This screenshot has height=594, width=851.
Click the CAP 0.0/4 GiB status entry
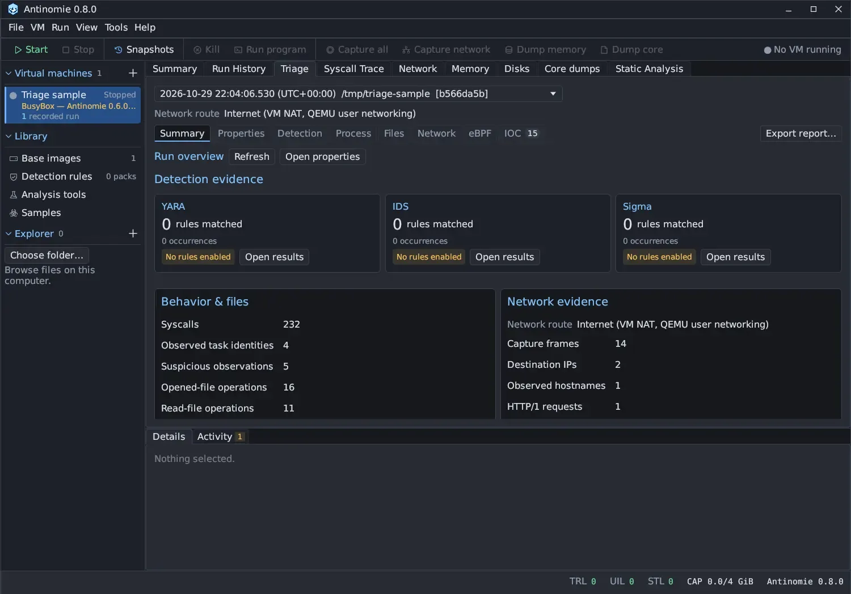[x=720, y=582]
